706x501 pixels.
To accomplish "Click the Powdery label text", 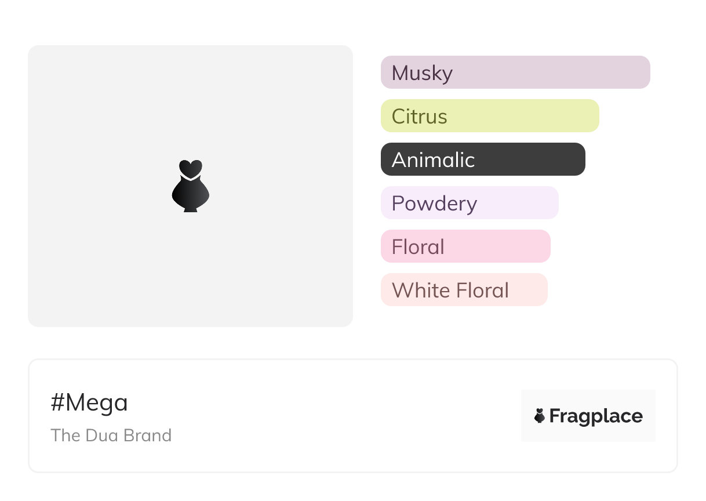I will (x=435, y=204).
